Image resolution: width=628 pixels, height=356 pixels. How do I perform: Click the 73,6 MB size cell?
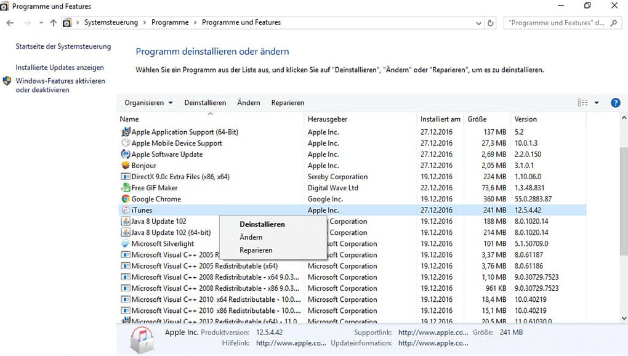[x=493, y=188]
